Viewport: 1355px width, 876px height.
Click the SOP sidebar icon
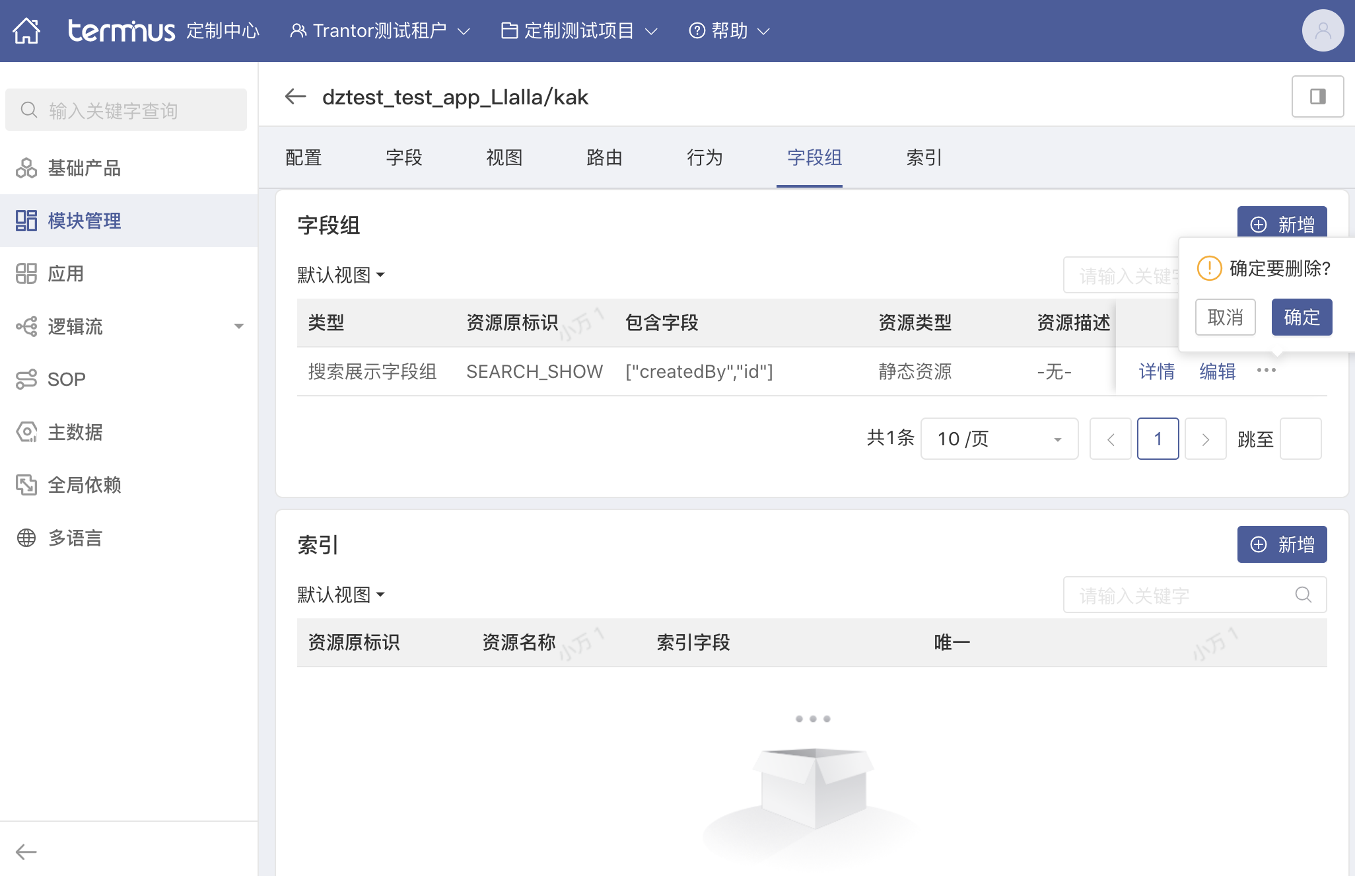[26, 379]
